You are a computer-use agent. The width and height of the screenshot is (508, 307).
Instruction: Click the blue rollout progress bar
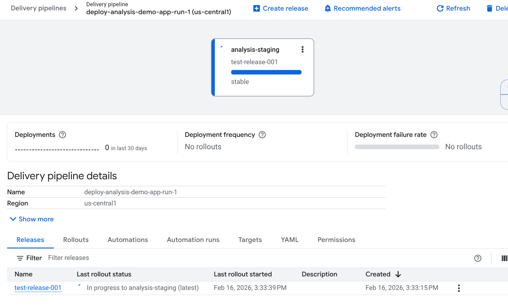266,72
